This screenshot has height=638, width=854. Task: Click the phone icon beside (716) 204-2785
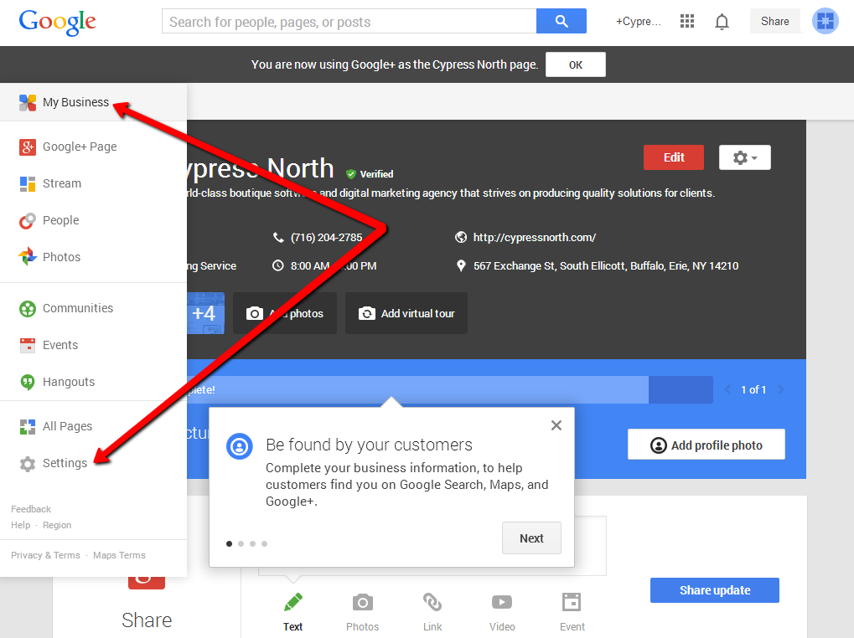pyautogui.click(x=278, y=238)
